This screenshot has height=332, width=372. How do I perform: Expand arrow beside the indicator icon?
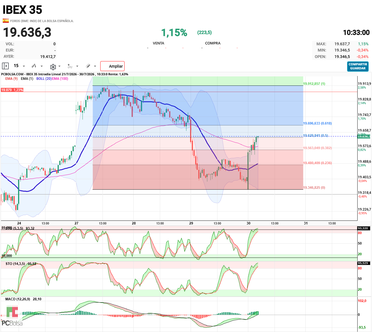pos(77,66)
